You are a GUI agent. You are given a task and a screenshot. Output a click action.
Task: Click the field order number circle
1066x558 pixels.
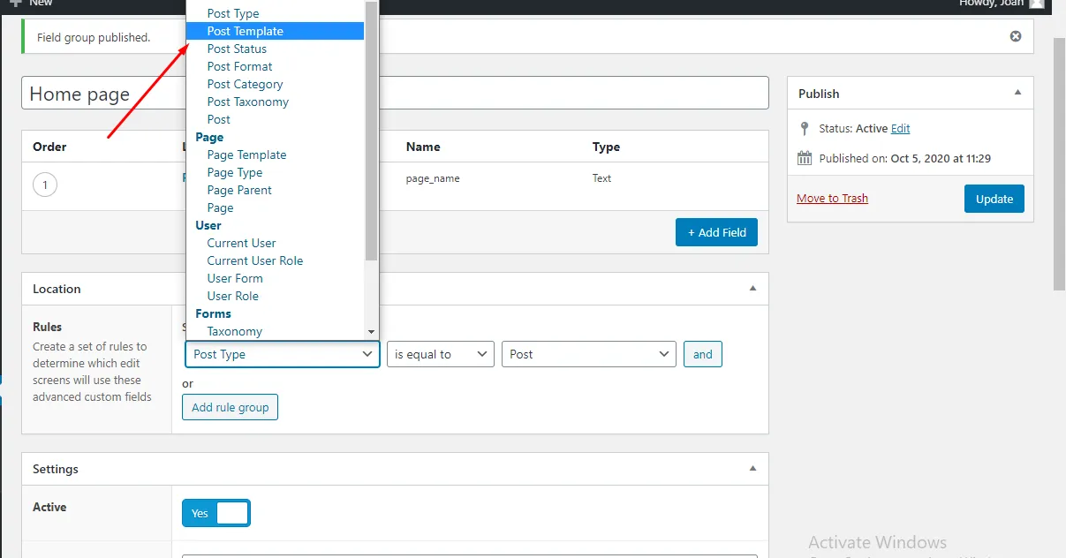44,185
